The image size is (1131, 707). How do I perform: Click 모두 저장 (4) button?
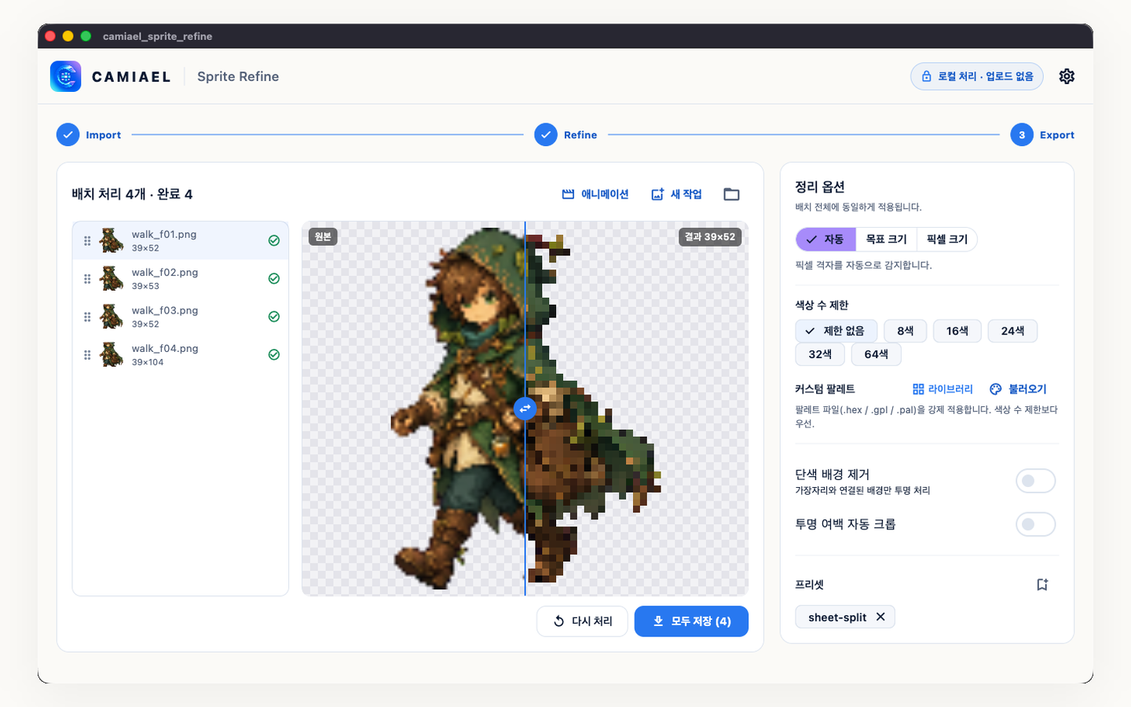coord(691,621)
